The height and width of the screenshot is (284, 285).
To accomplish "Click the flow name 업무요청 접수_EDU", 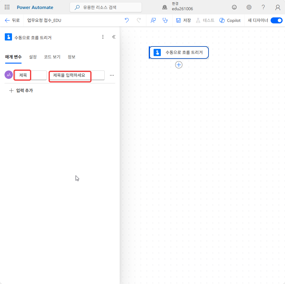I will click(44, 20).
